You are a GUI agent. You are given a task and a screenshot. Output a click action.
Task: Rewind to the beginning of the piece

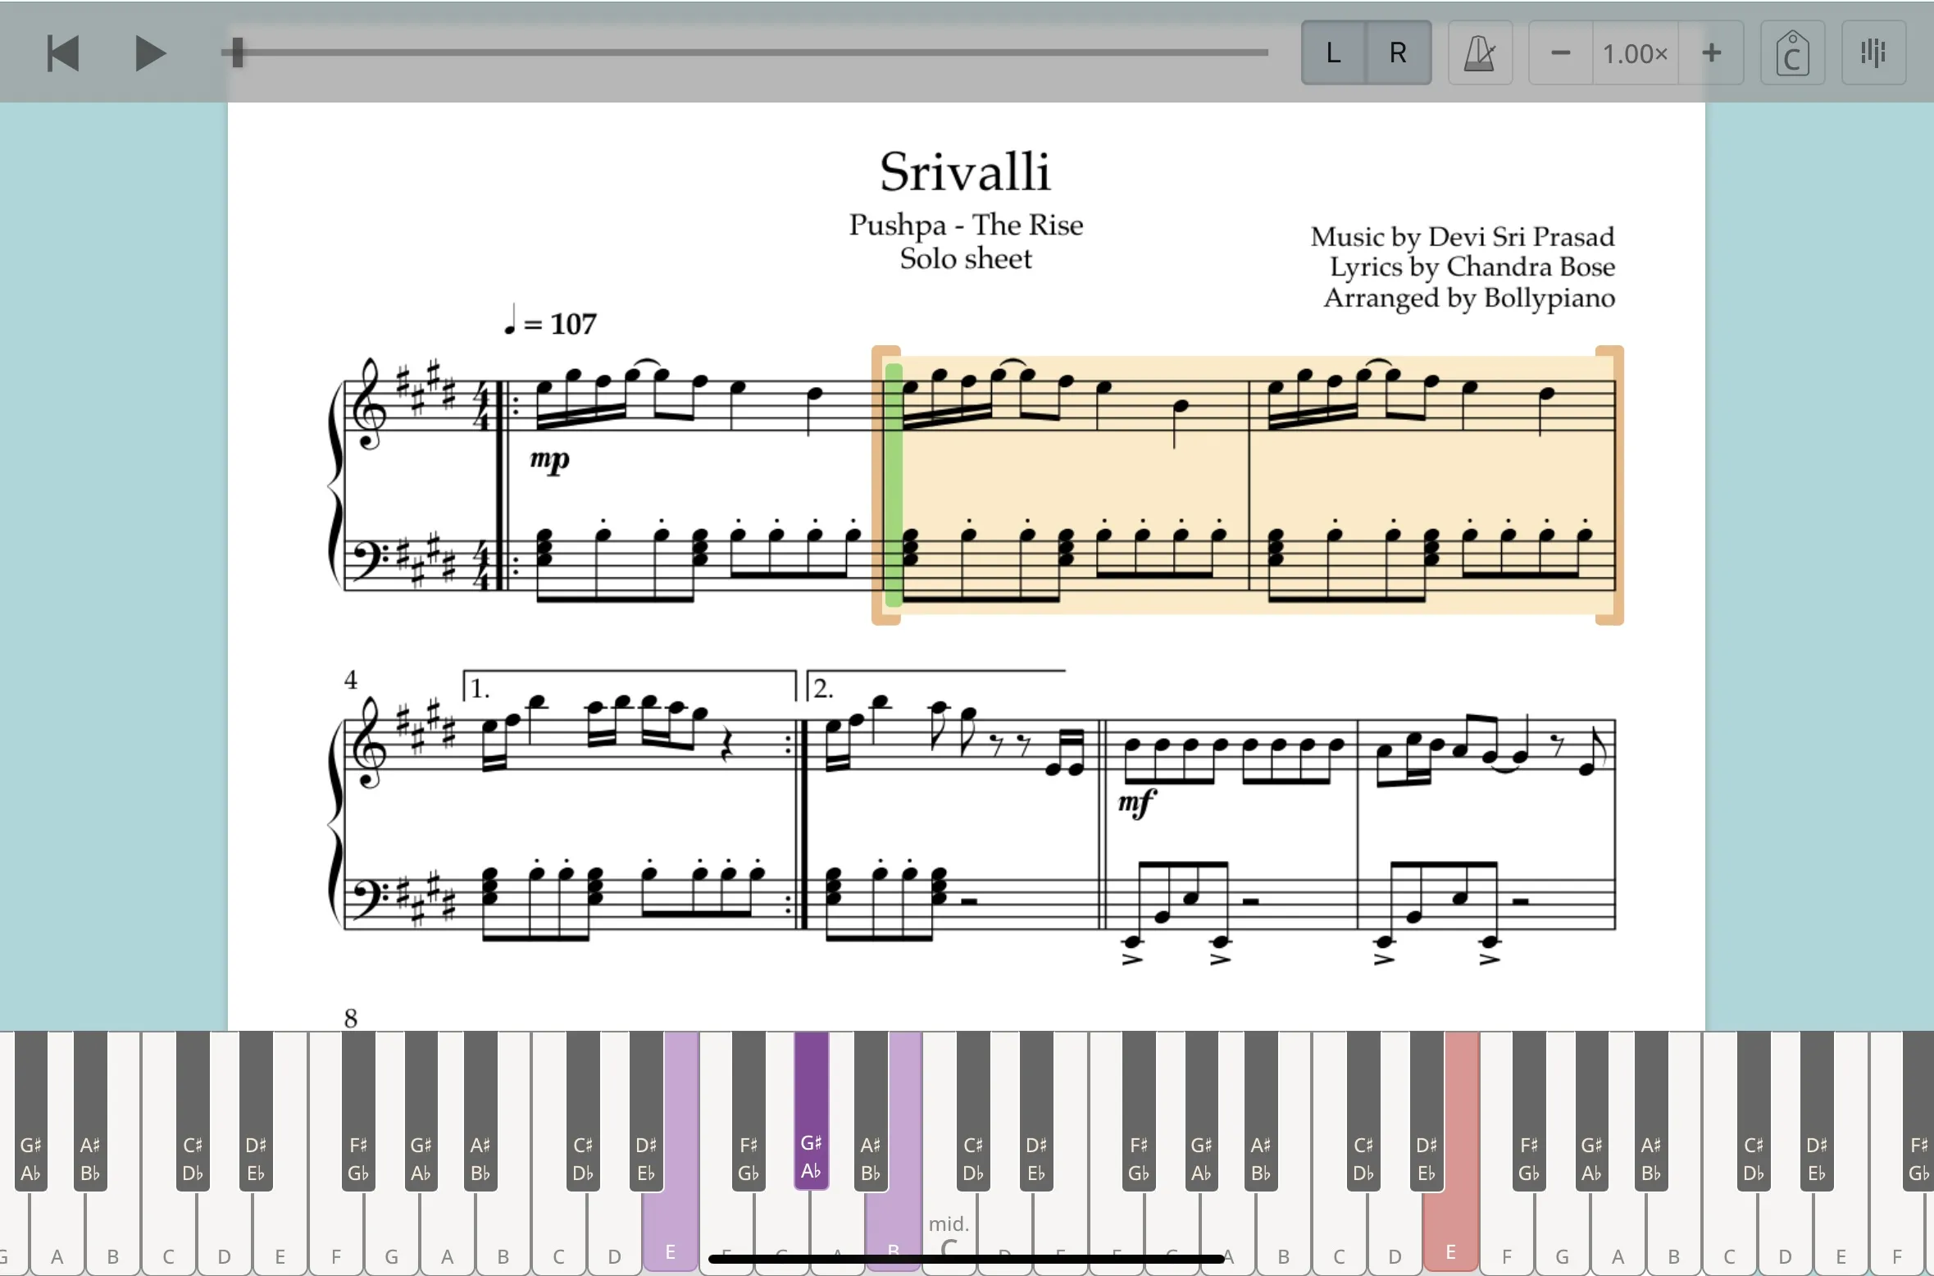63,53
